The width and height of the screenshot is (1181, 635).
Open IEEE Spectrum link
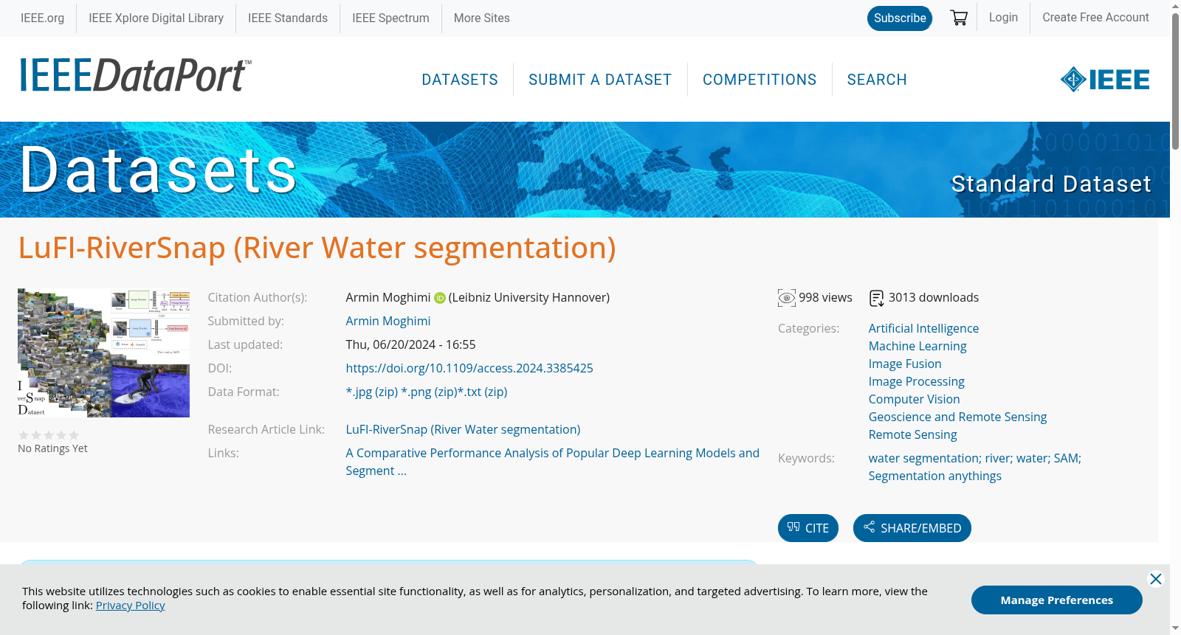(x=390, y=18)
